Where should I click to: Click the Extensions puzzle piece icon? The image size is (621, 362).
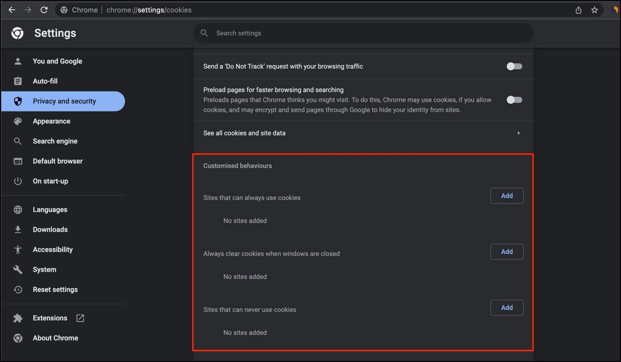click(x=18, y=318)
